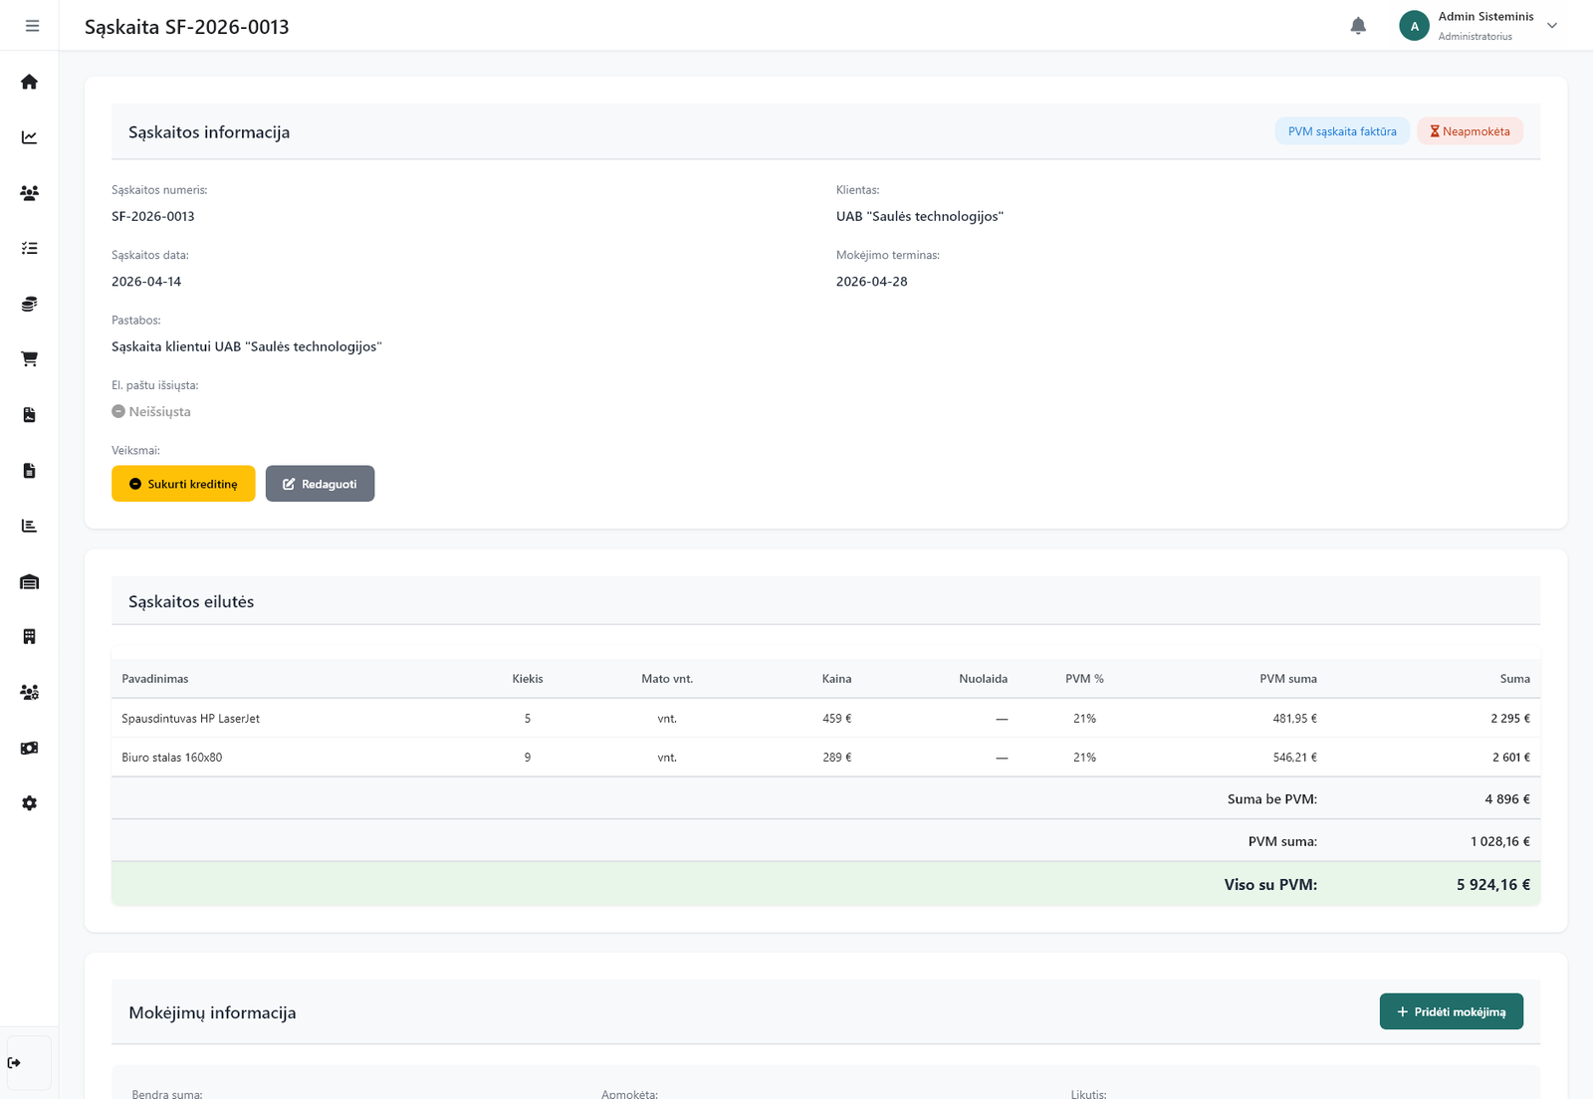1593x1099 pixels.
Task: Go to home via house icon
Action: point(29,82)
